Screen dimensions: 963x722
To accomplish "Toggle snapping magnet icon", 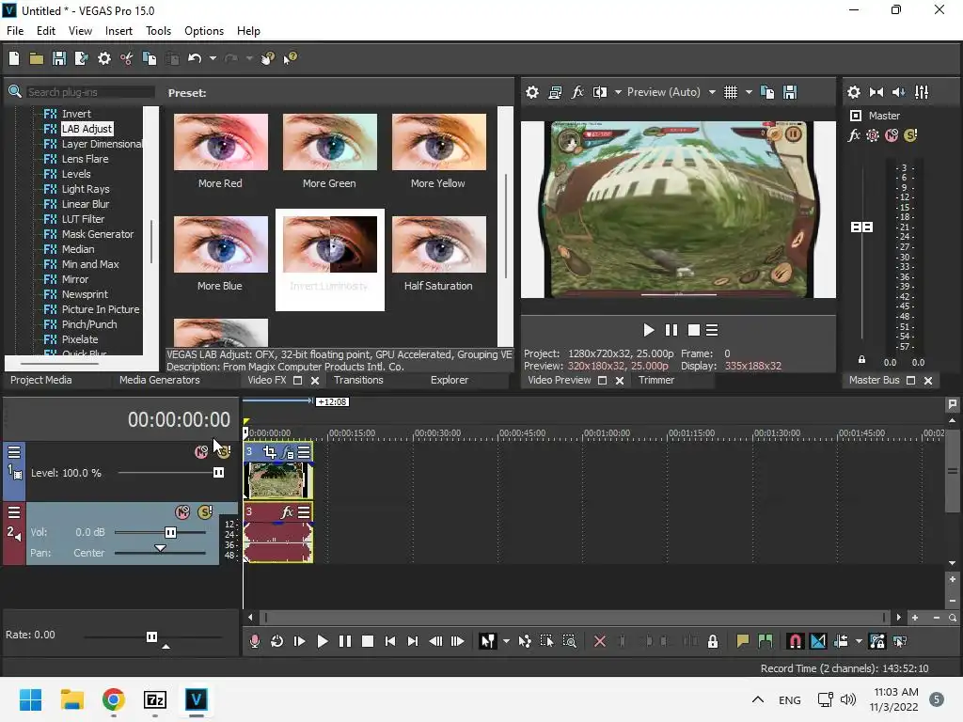I will (795, 641).
